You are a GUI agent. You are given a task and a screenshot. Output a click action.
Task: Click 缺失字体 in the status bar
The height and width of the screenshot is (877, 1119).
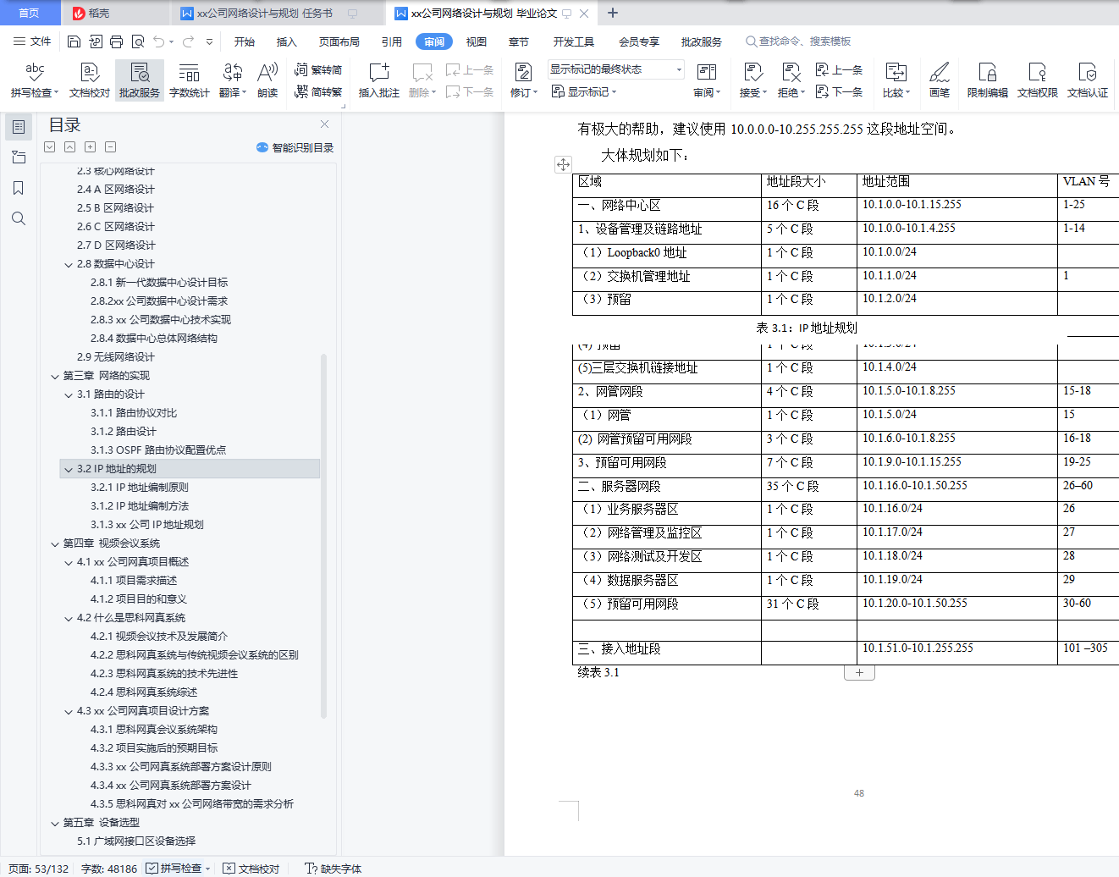tap(333, 869)
